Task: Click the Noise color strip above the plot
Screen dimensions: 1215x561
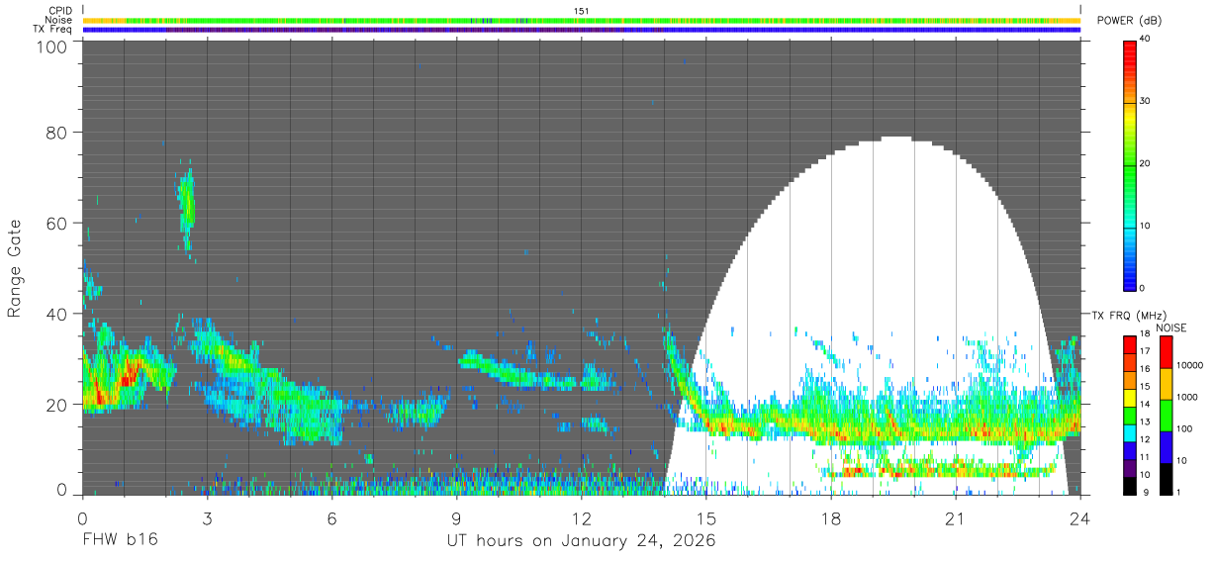Action: 582,20
